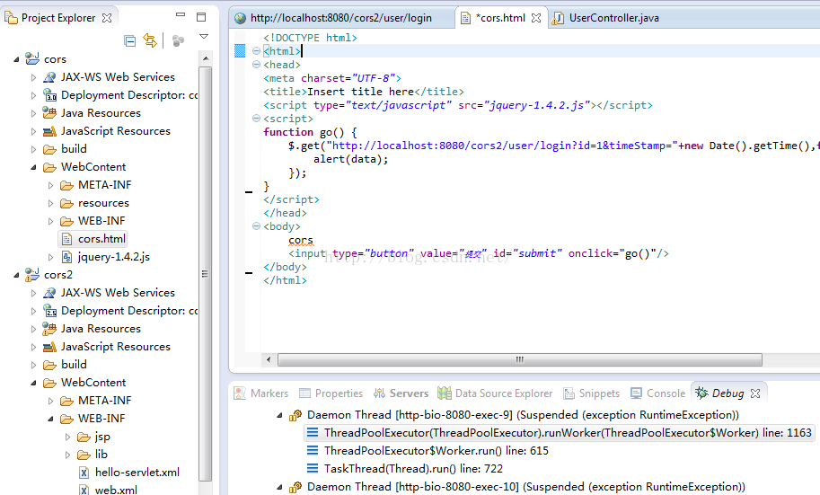Viewport: 820px width, 495px height.
Task: Expand jquery-1.4.2.js node
Action: [x=50, y=257]
